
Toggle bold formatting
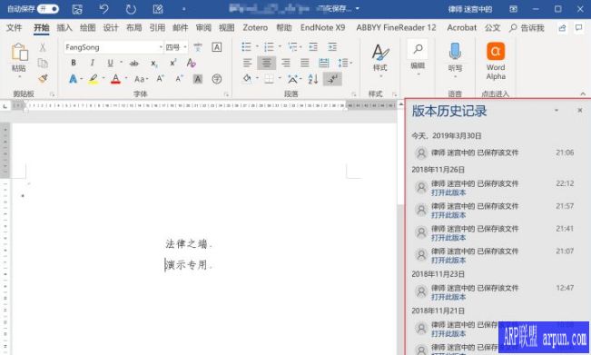click(74, 63)
